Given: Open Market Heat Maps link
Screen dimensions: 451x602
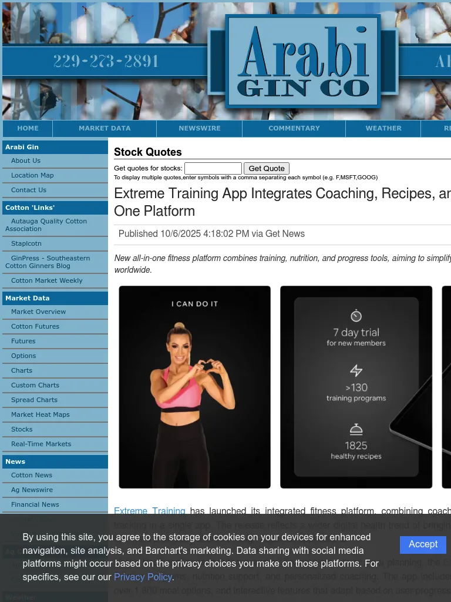Looking at the screenshot, I should click(x=41, y=414).
